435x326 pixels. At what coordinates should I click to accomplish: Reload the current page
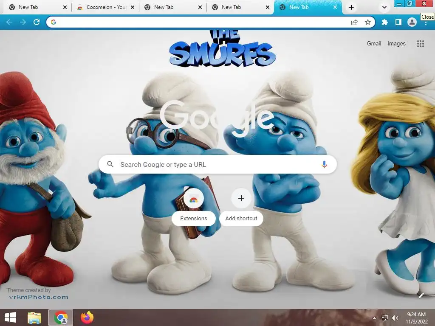click(x=37, y=22)
